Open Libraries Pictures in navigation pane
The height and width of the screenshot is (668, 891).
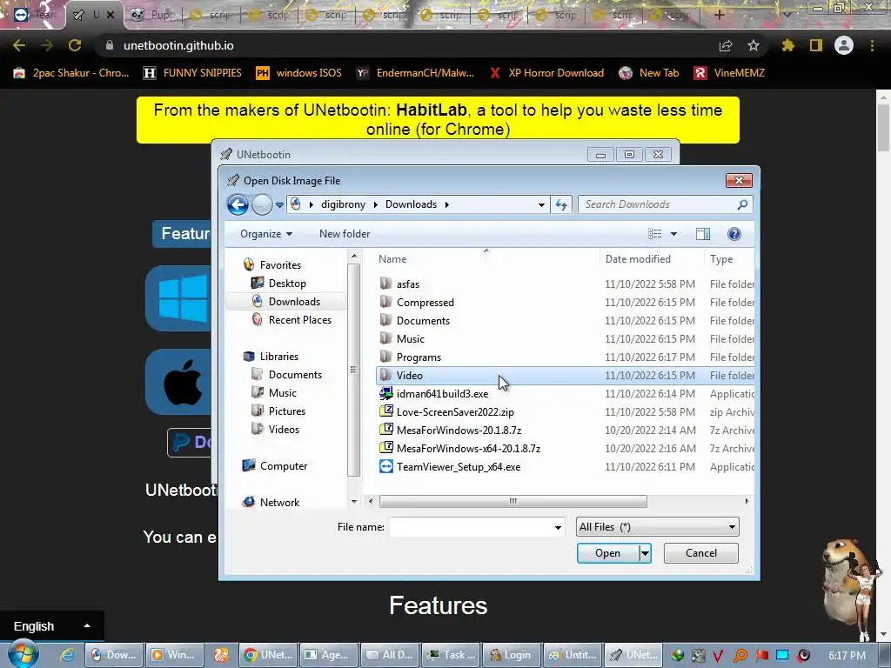pyautogui.click(x=278, y=411)
